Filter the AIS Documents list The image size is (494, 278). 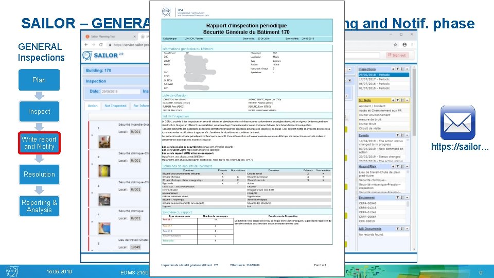398,229
